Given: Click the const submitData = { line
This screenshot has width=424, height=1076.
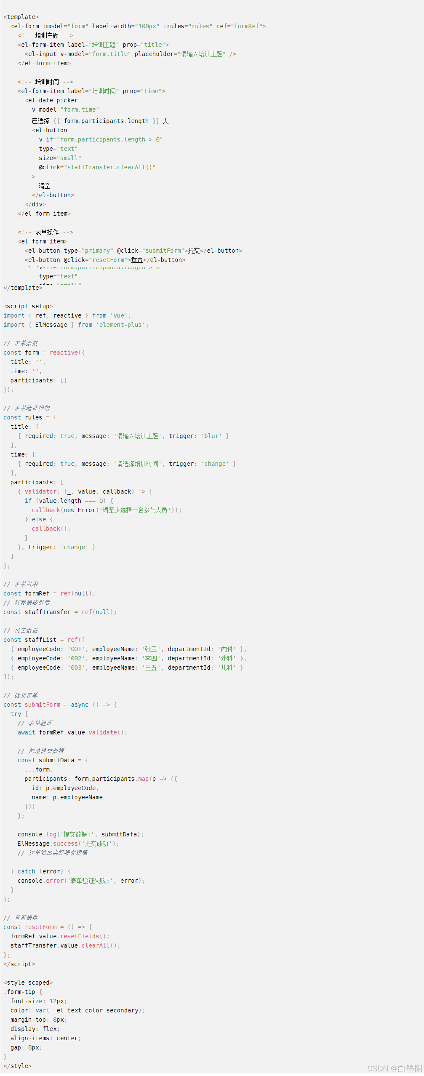Looking at the screenshot, I should 53,760.
